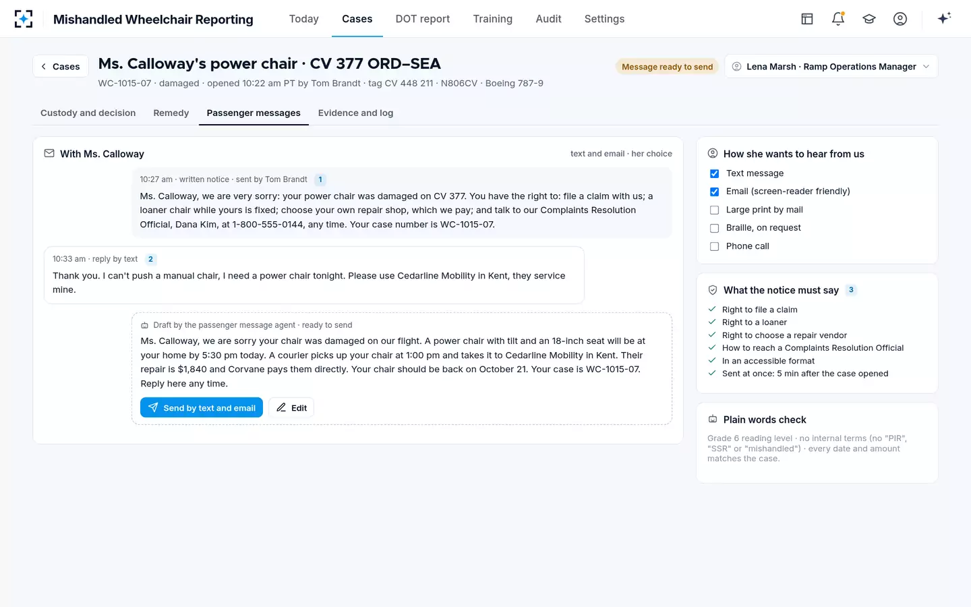Viewport: 971px width, 607px height.
Task: Enable Braille, on request
Action: click(x=715, y=228)
